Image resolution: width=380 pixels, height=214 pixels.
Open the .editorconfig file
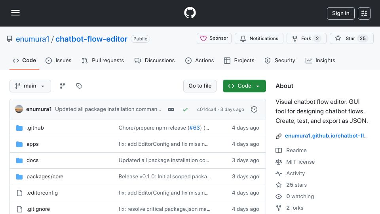[42, 193]
